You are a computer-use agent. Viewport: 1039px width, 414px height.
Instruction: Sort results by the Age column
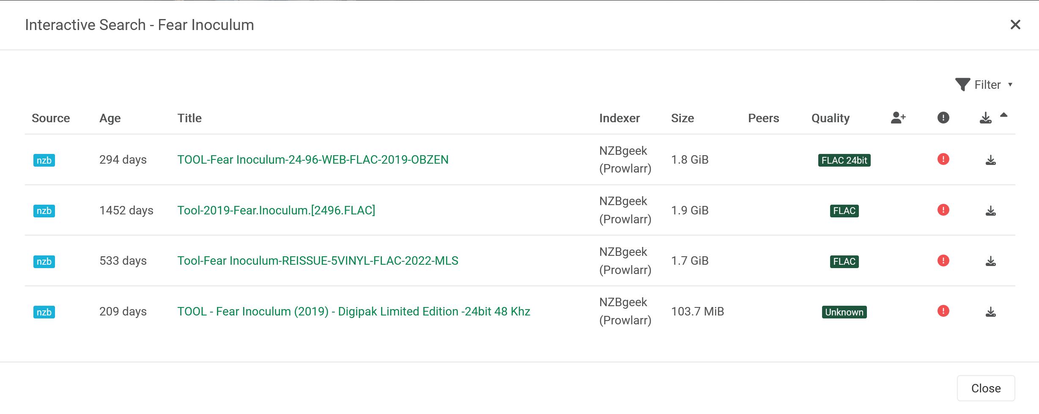click(110, 118)
